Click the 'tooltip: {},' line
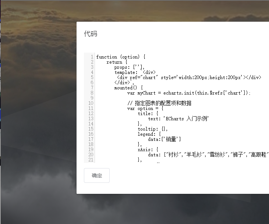 click(x=153, y=129)
